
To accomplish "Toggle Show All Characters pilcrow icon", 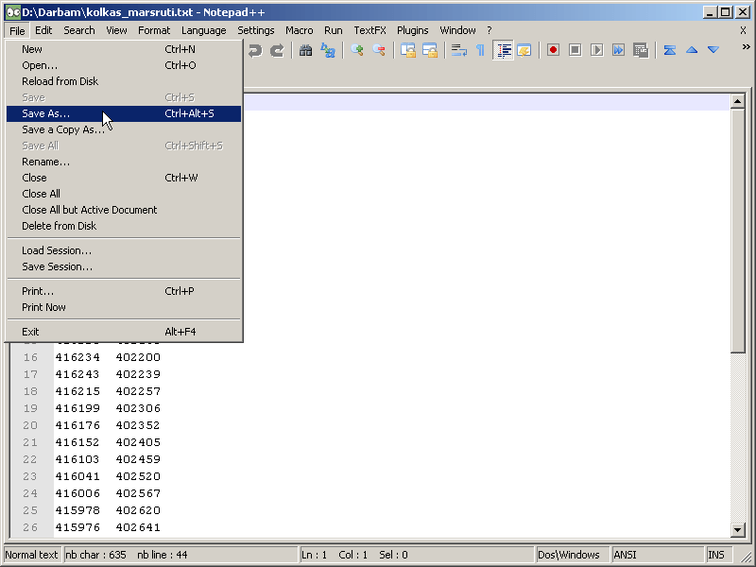I will pos(480,50).
